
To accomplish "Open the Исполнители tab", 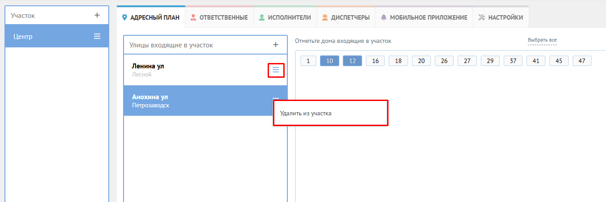I will click(x=285, y=17).
